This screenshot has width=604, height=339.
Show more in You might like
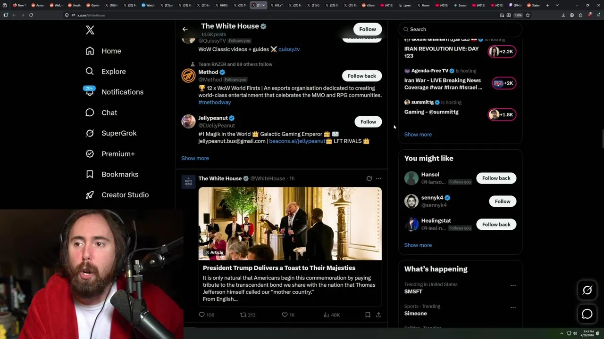click(x=418, y=245)
